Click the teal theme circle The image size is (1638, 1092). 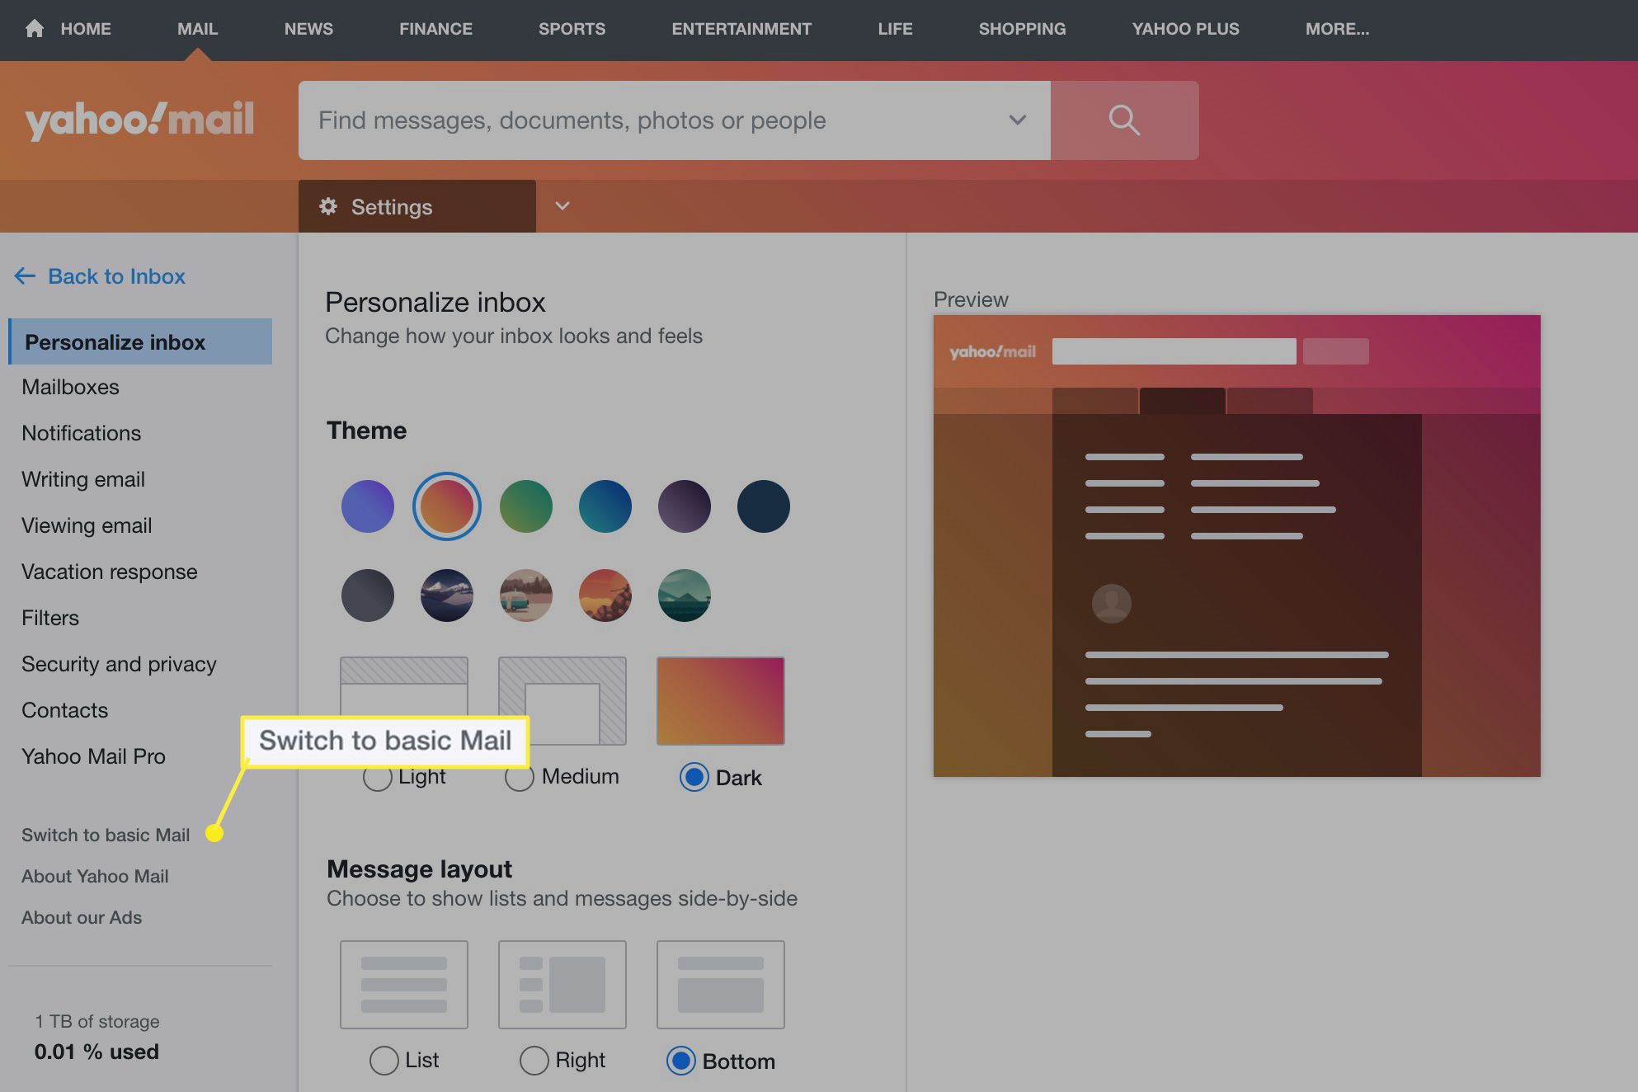605,506
